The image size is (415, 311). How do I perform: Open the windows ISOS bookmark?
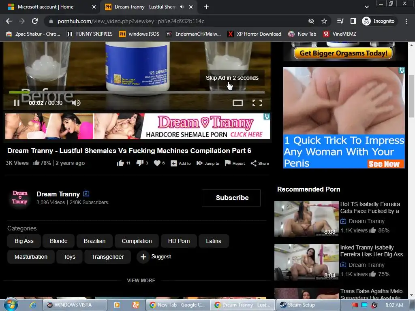coord(139,34)
